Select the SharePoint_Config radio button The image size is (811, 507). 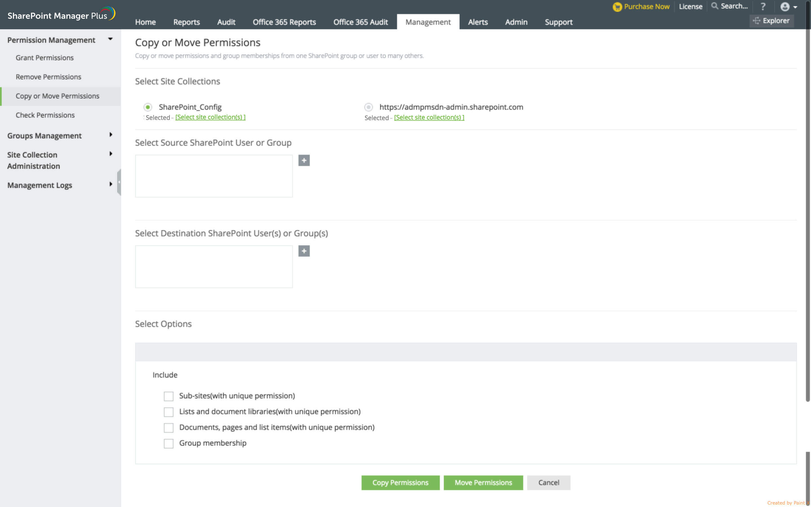pyautogui.click(x=148, y=107)
